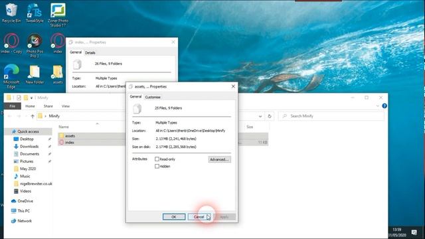425x239 pixels.
Task: Open Photo Pos Pro 3 desktop icon
Action: click(x=35, y=46)
